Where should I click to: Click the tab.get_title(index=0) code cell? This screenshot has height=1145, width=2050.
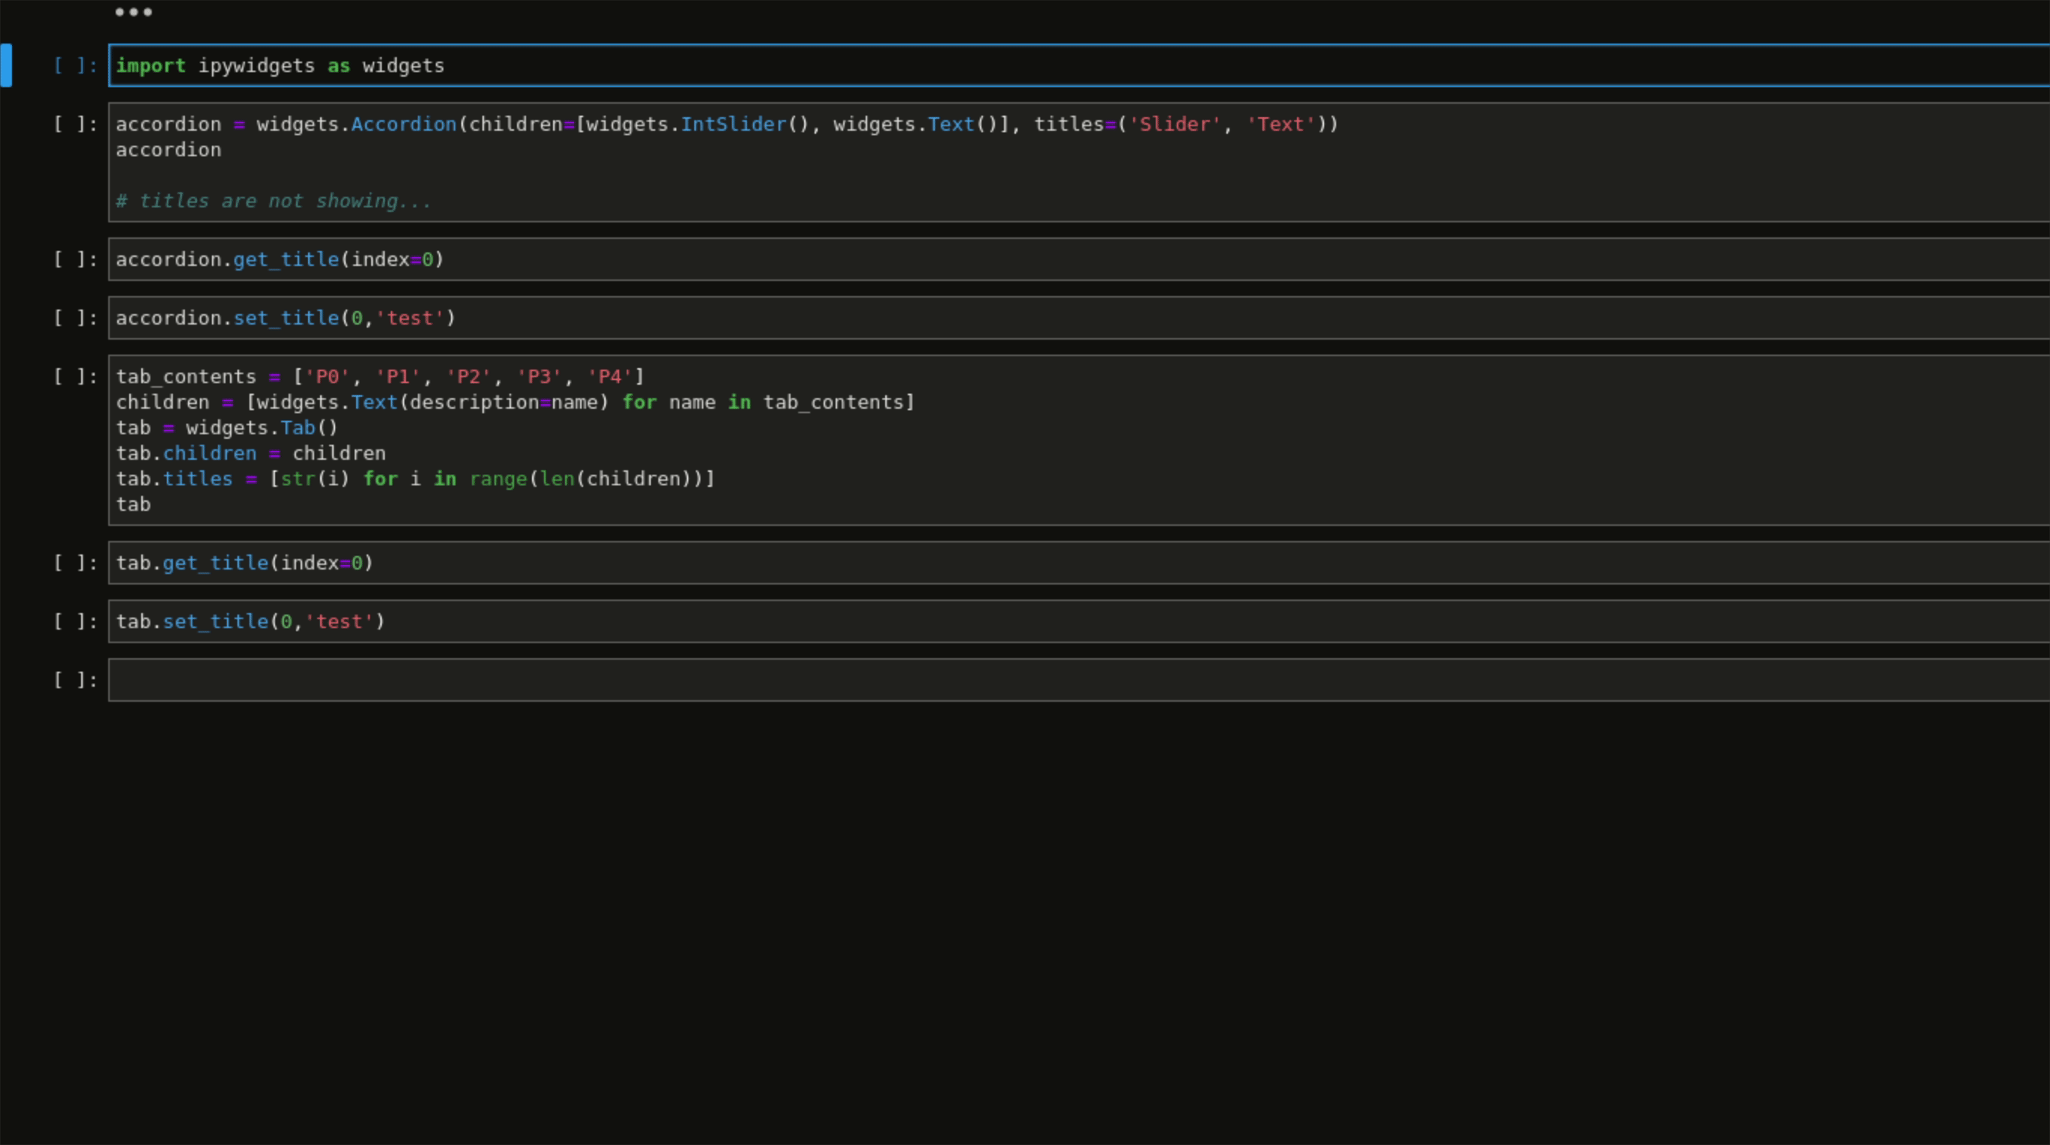[243, 563]
